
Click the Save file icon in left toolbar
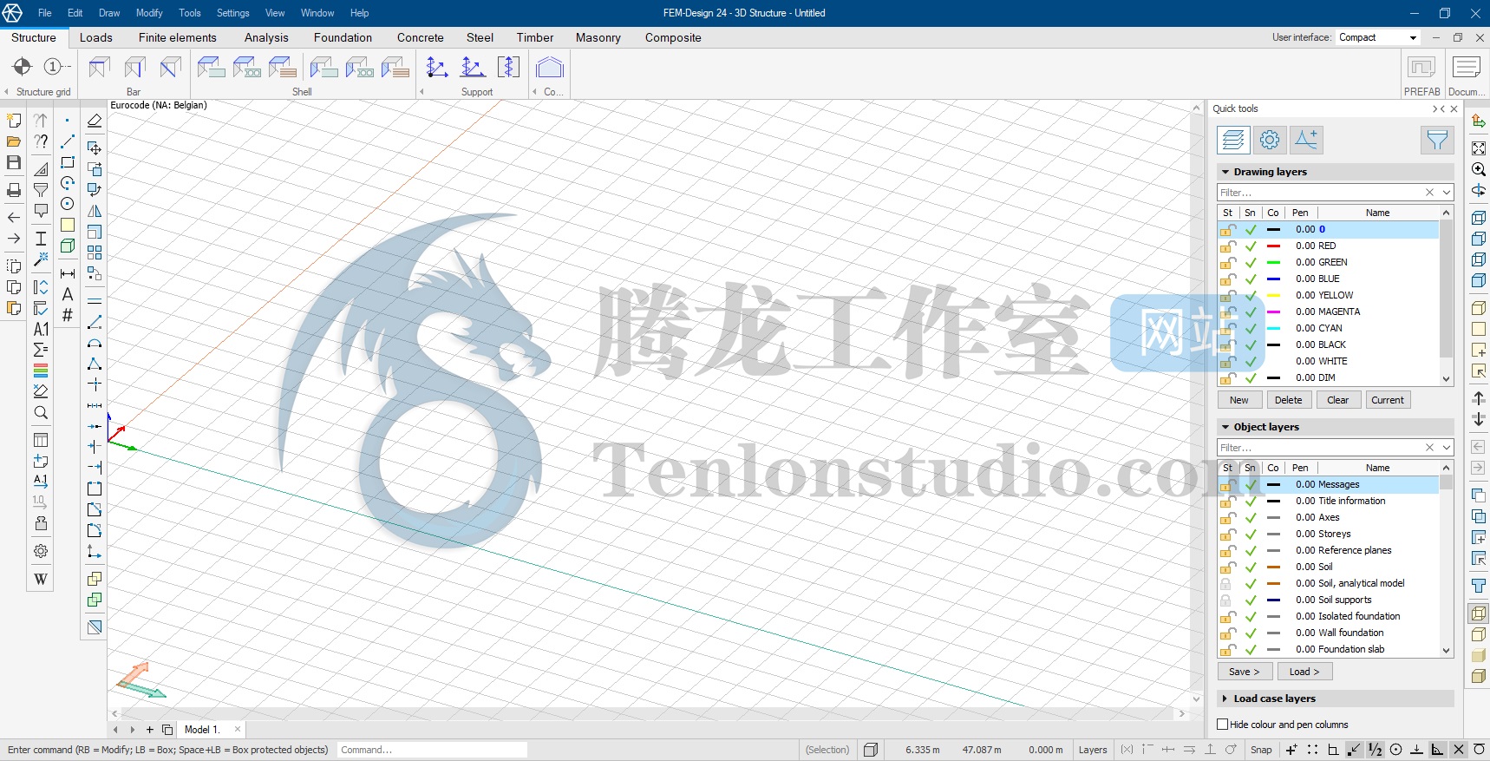coord(14,162)
